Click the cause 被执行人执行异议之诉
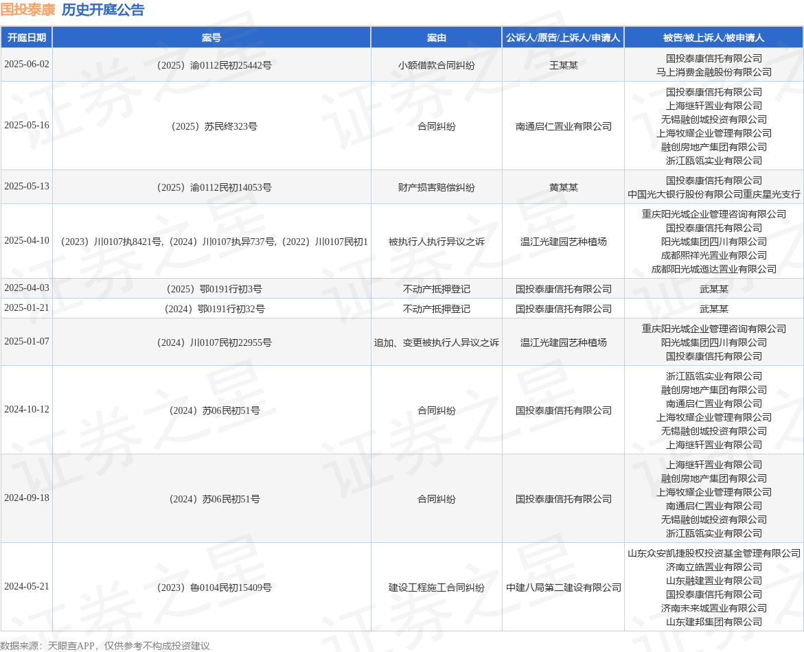 [x=437, y=242]
